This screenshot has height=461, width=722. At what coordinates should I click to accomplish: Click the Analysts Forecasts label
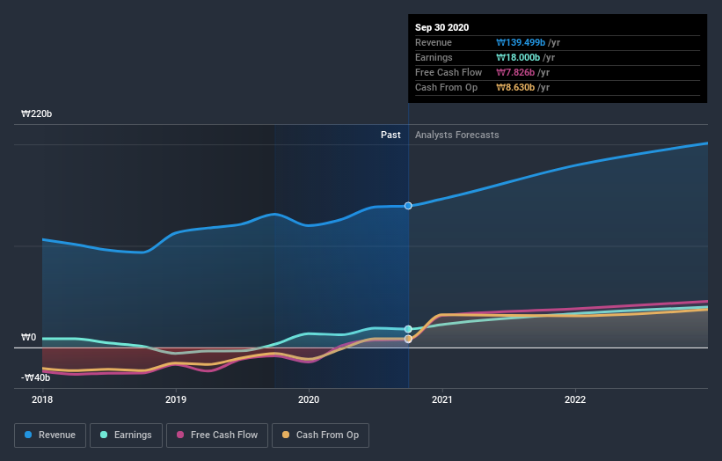[456, 135]
